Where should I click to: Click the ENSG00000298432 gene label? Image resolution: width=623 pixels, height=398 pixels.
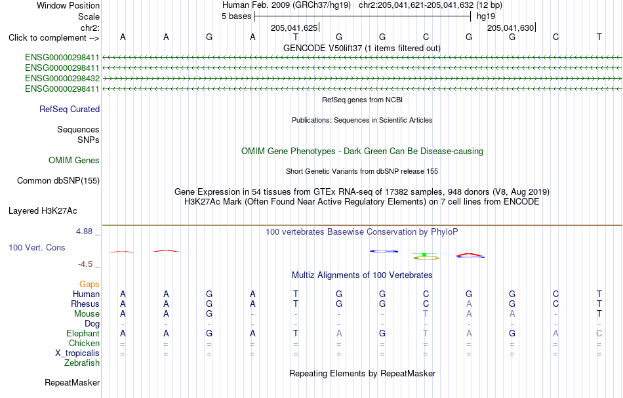[x=62, y=78]
